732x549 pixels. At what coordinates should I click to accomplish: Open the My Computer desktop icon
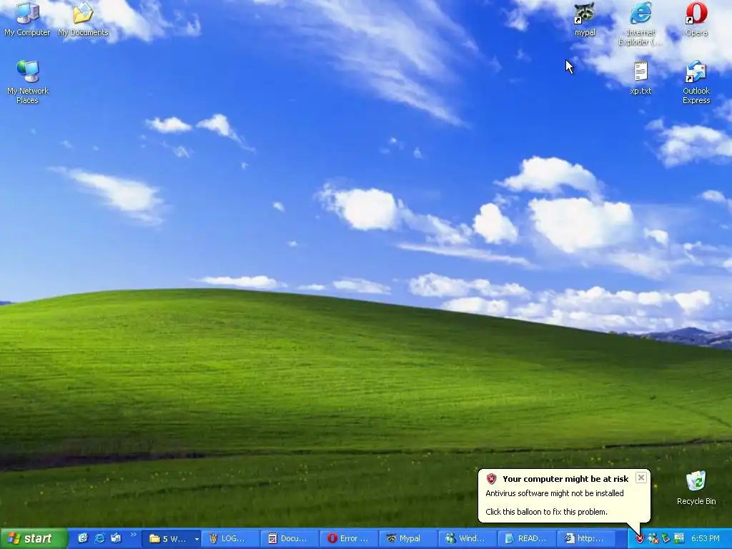pos(27,19)
